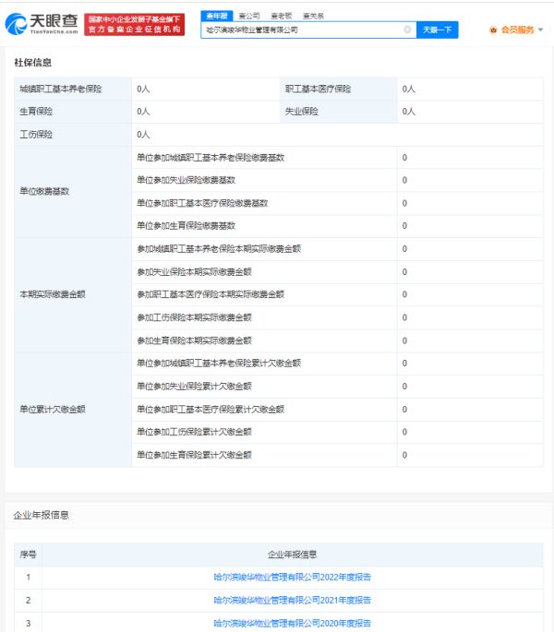The height and width of the screenshot is (632, 554).
Task: Click the 序号 column header
Action: [x=28, y=554]
